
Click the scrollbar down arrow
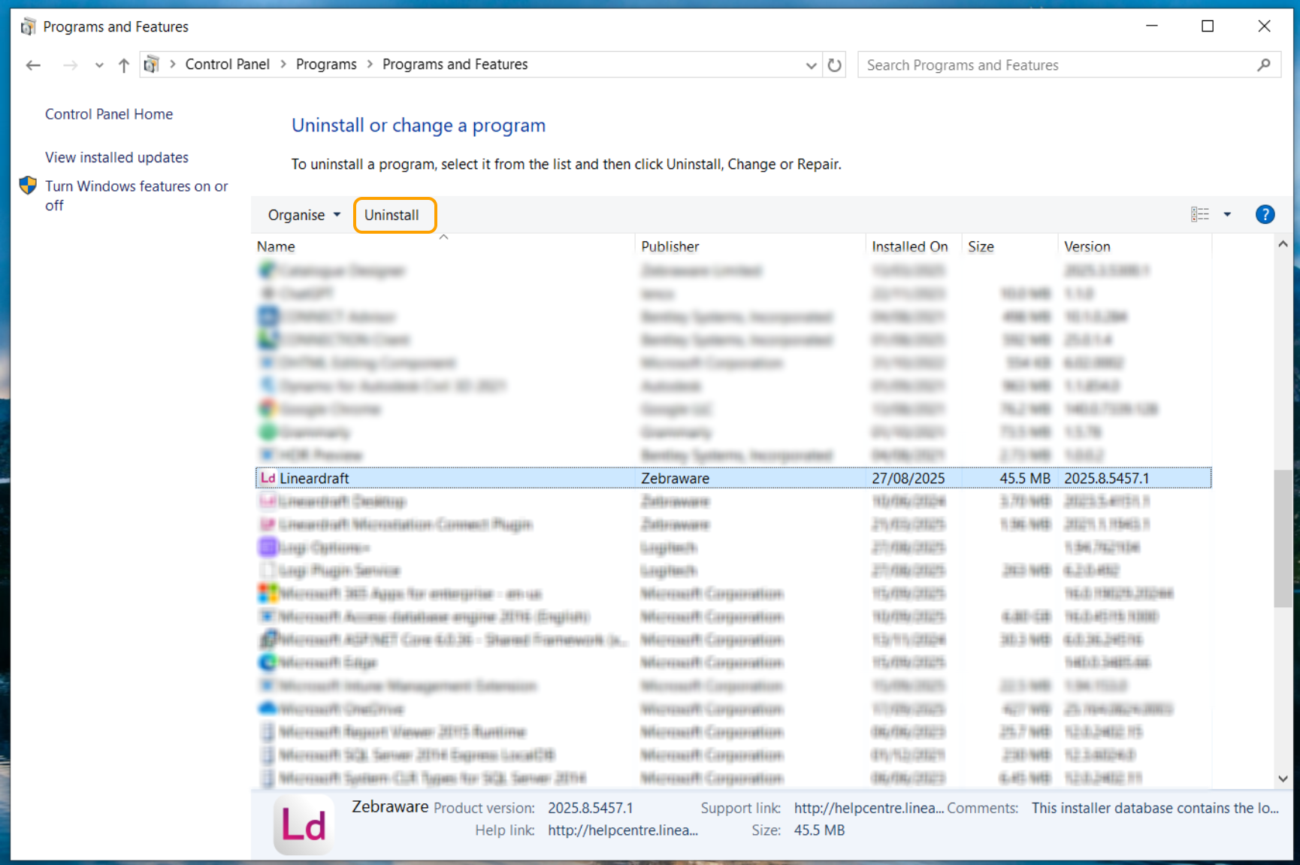[1283, 779]
